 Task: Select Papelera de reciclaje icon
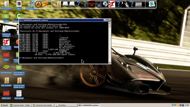[6, 32]
